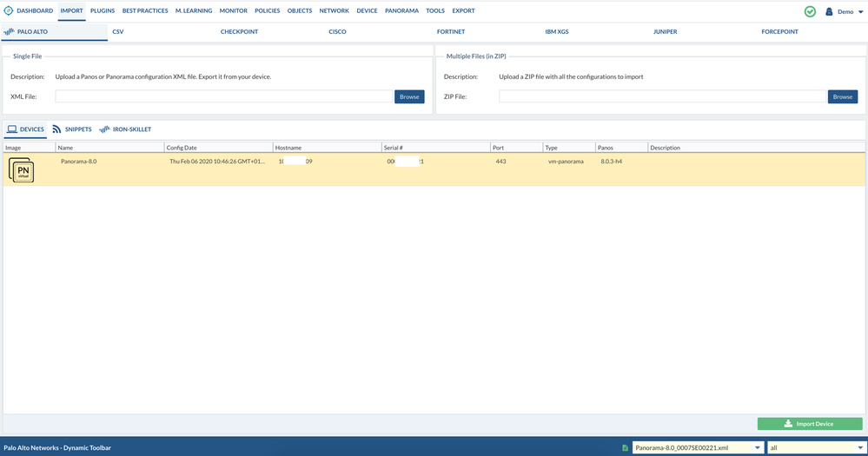Open the POLICIES menu
The width and height of the screenshot is (868, 456).
click(268, 10)
